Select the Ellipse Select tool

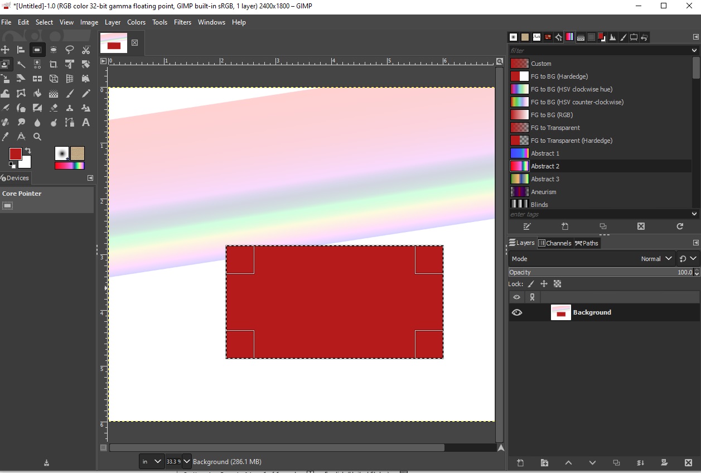pos(54,50)
